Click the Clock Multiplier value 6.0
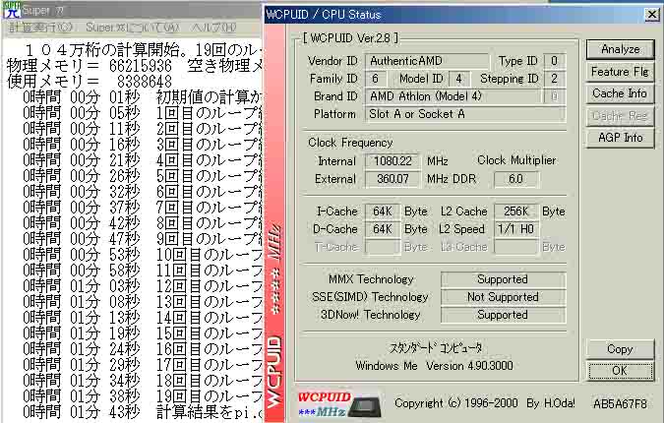 point(516,179)
